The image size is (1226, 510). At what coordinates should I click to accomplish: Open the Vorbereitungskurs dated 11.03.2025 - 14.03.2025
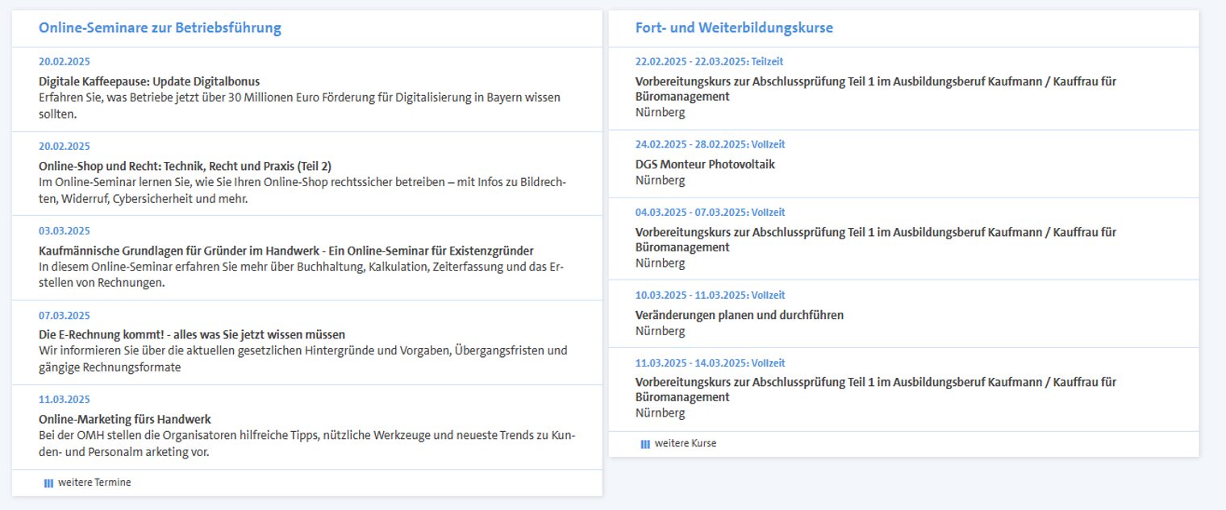[x=876, y=389]
